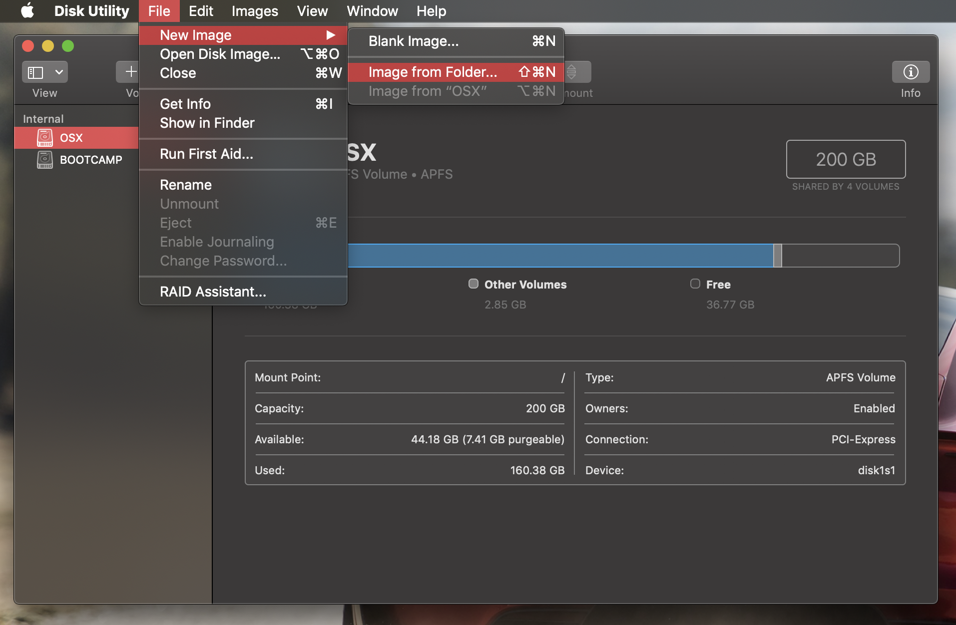This screenshot has height=625, width=956.
Task: Click the APFS Volume type value
Action: click(x=860, y=377)
